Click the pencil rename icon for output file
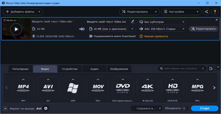The image size is (221, 114). pos(133,22)
